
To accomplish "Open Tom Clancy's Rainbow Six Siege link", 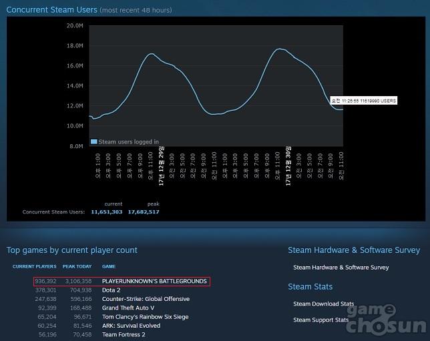I will pos(145,317).
